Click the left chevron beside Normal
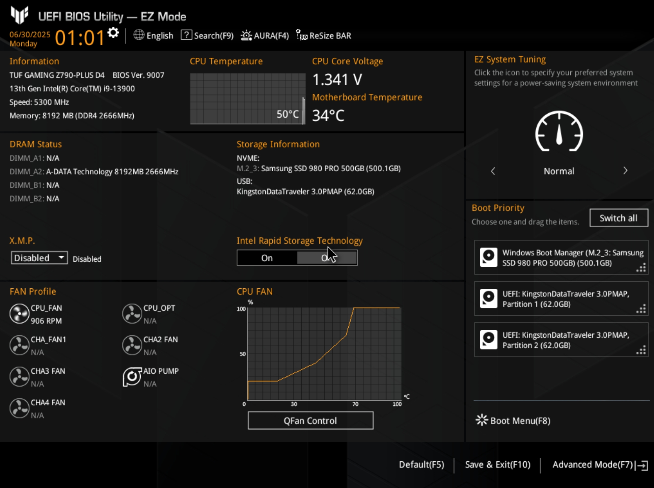The height and width of the screenshot is (488, 654). click(x=493, y=171)
